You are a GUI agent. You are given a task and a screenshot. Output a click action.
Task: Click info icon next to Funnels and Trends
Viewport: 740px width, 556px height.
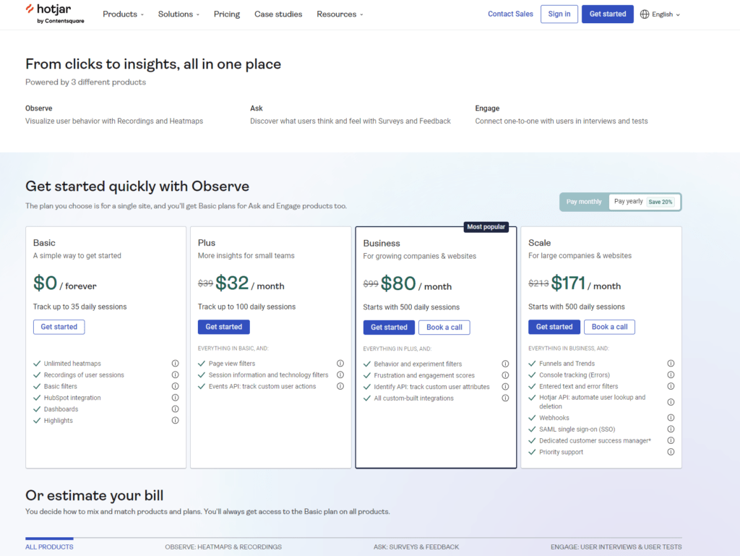pos(671,364)
